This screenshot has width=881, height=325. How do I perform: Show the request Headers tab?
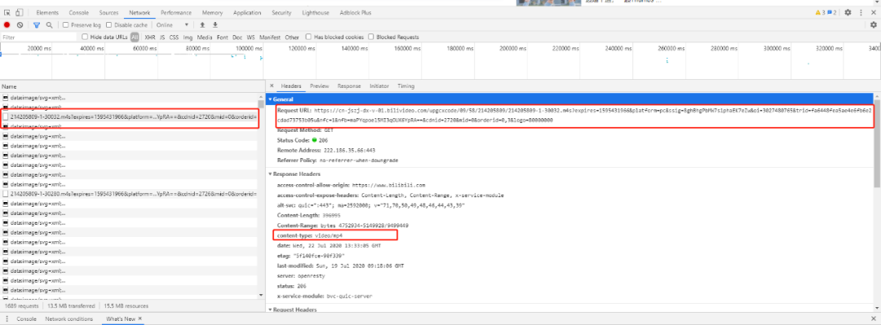pos(291,86)
